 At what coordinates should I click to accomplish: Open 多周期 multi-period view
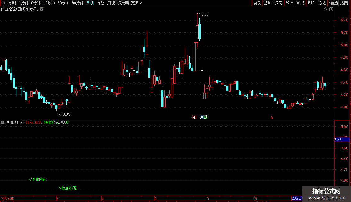(x=123, y=3)
